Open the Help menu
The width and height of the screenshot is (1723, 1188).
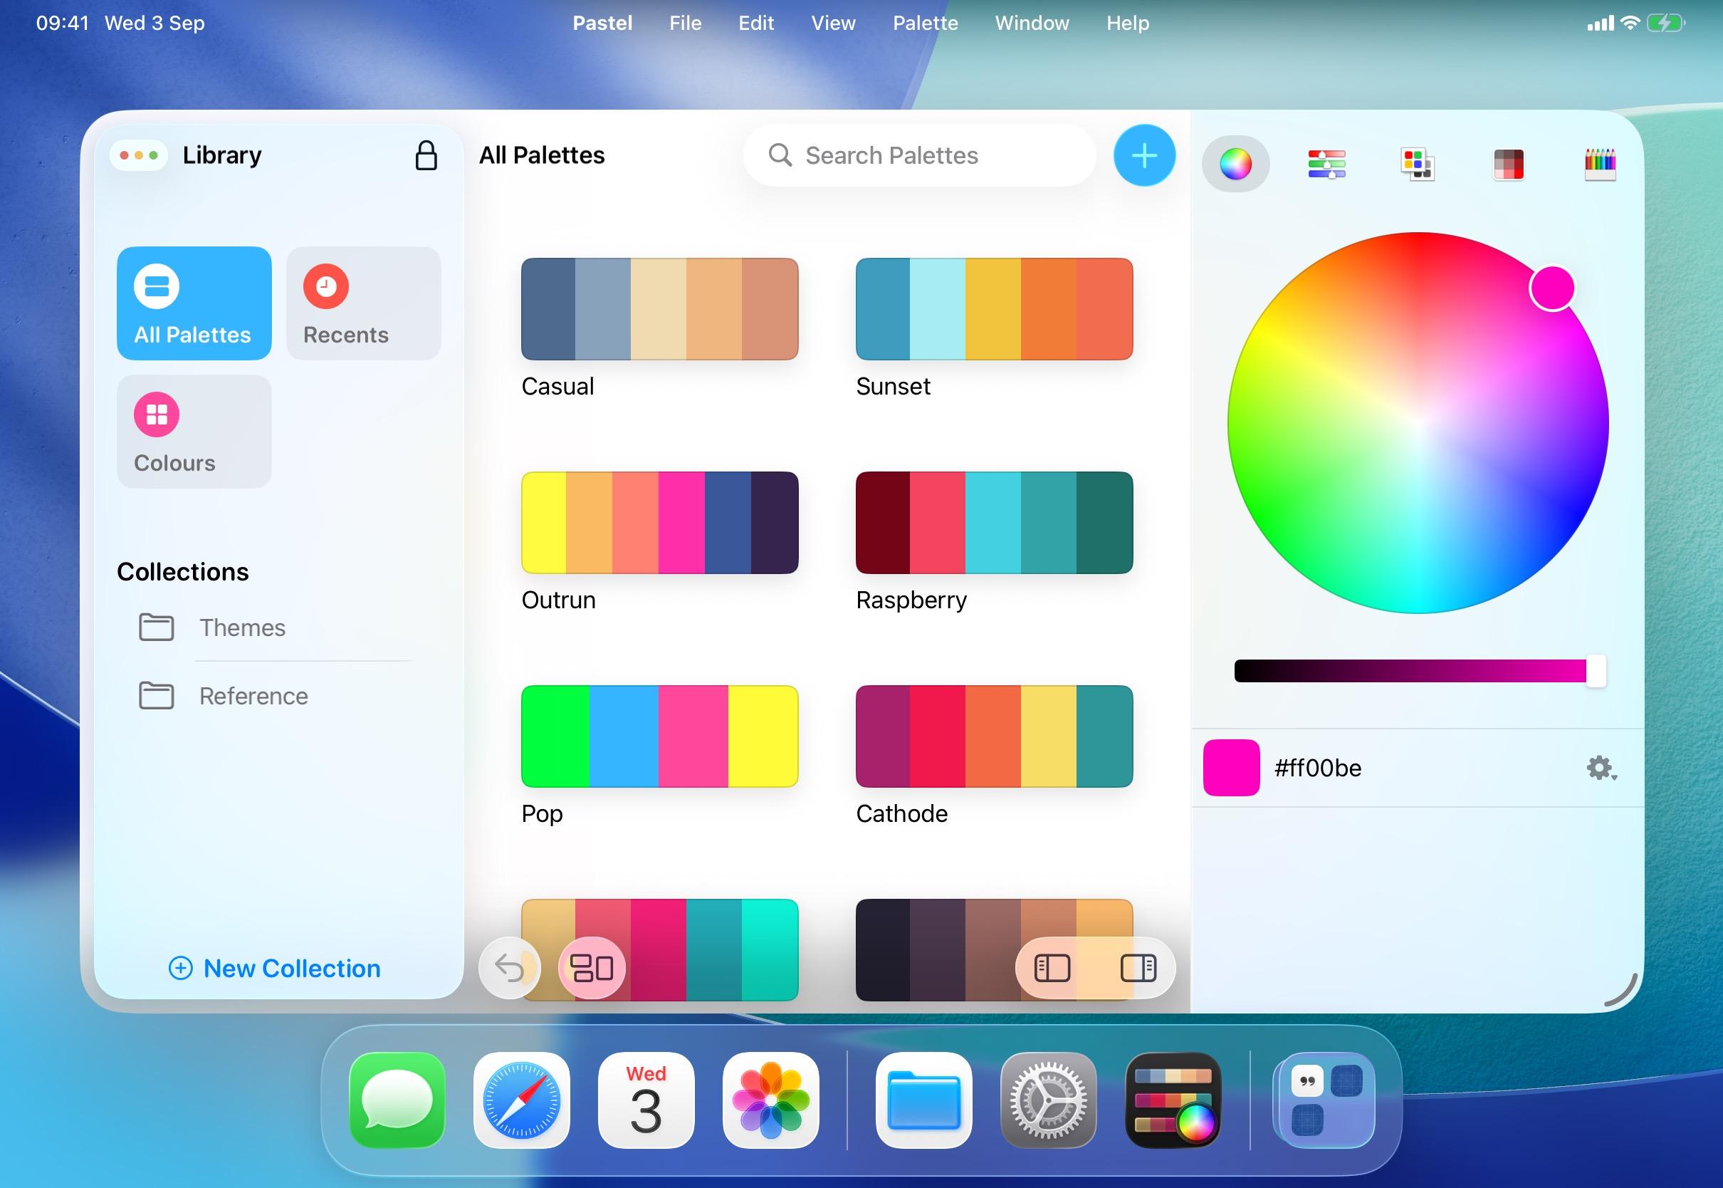(1128, 23)
